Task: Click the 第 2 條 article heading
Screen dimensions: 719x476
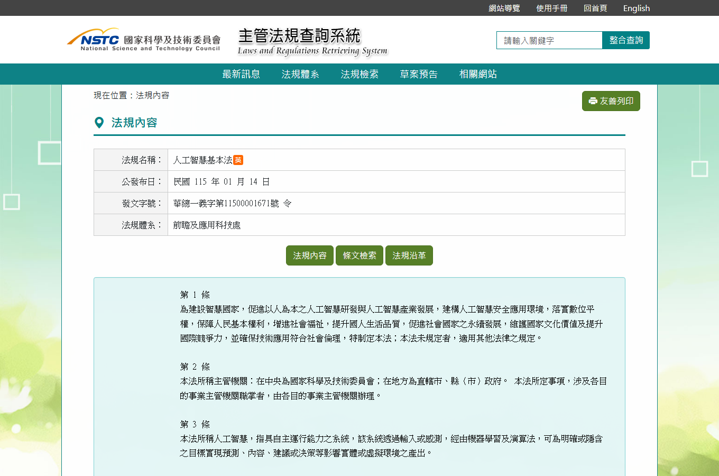Action: click(195, 367)
